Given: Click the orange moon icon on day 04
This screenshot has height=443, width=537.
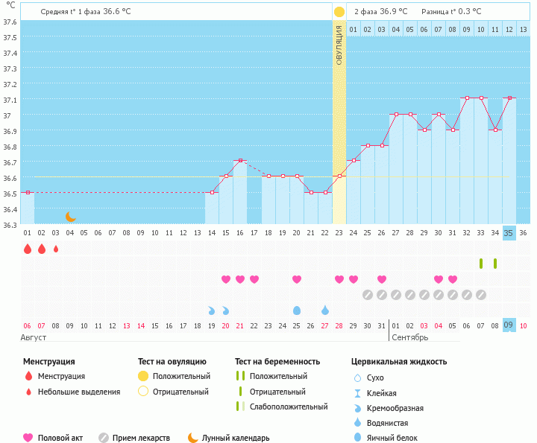Looking at the screenshot, I should coord(70,217).
